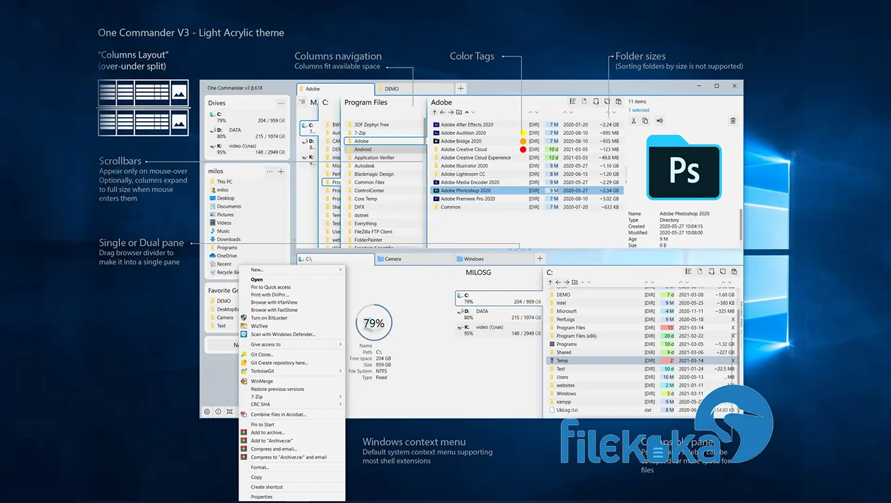Image resolution: width=891 pixels, height=503 pixels.
Task: Create new folder in Adobe pane
Action: 459,113
